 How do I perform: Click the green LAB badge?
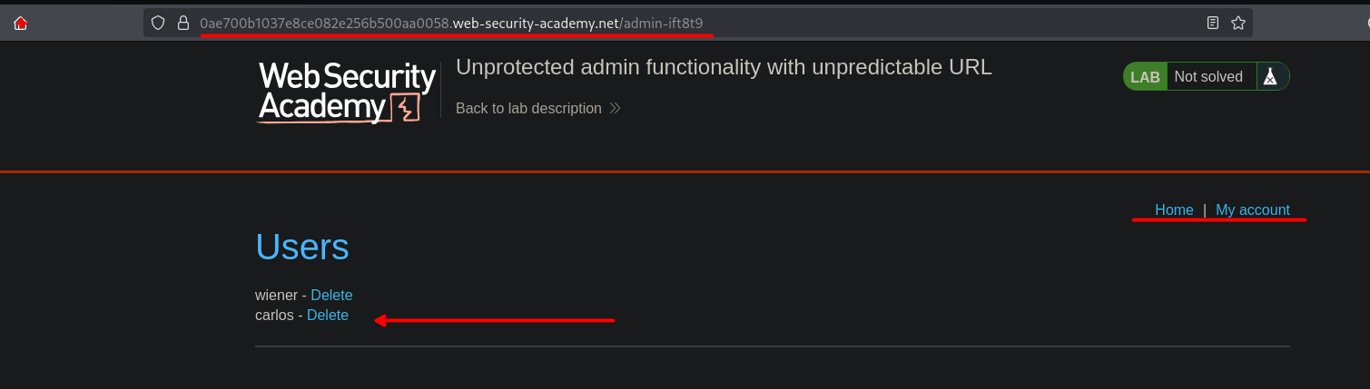pyautogui.click(x=1145, y=77)
